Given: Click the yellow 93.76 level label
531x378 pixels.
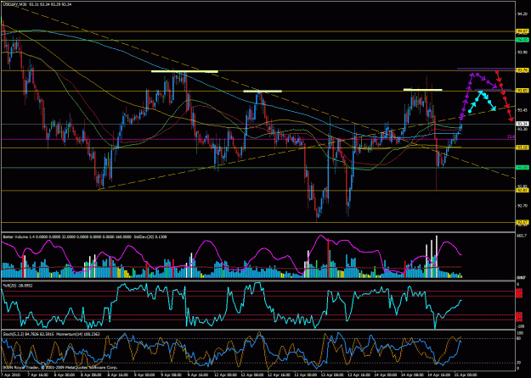Looking at the screenshot, I should coord(521,70).
